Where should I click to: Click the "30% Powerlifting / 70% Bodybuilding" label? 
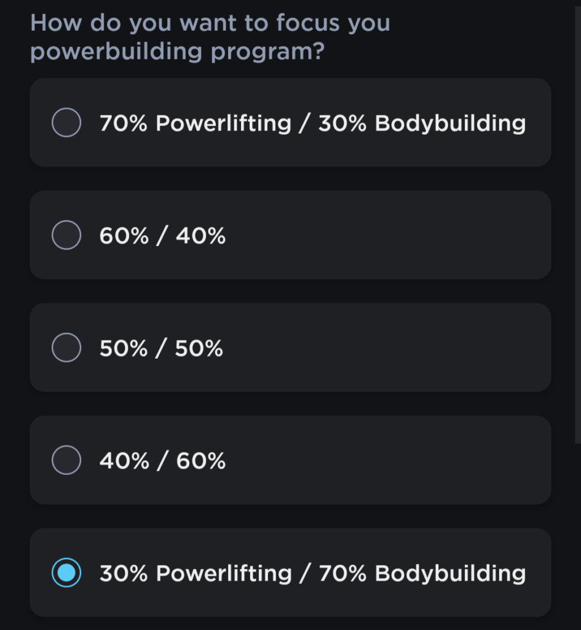[312, 573]
